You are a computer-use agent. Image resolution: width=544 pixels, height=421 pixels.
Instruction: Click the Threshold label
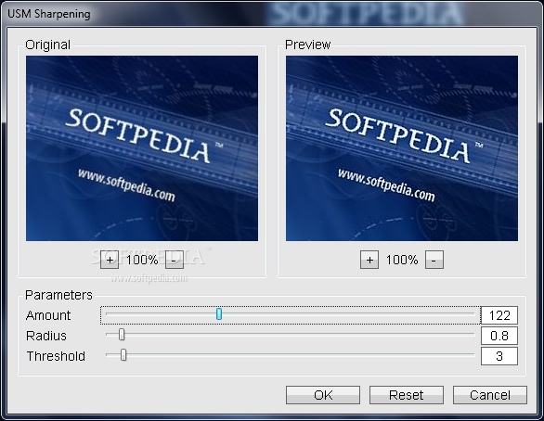[56, 356]
